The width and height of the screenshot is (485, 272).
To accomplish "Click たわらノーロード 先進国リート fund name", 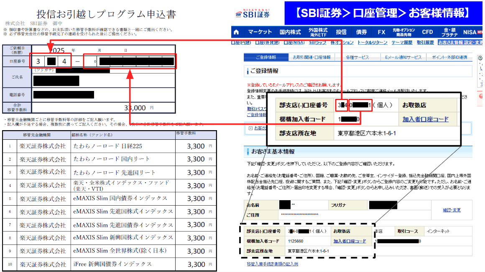I will click(114, 173).
